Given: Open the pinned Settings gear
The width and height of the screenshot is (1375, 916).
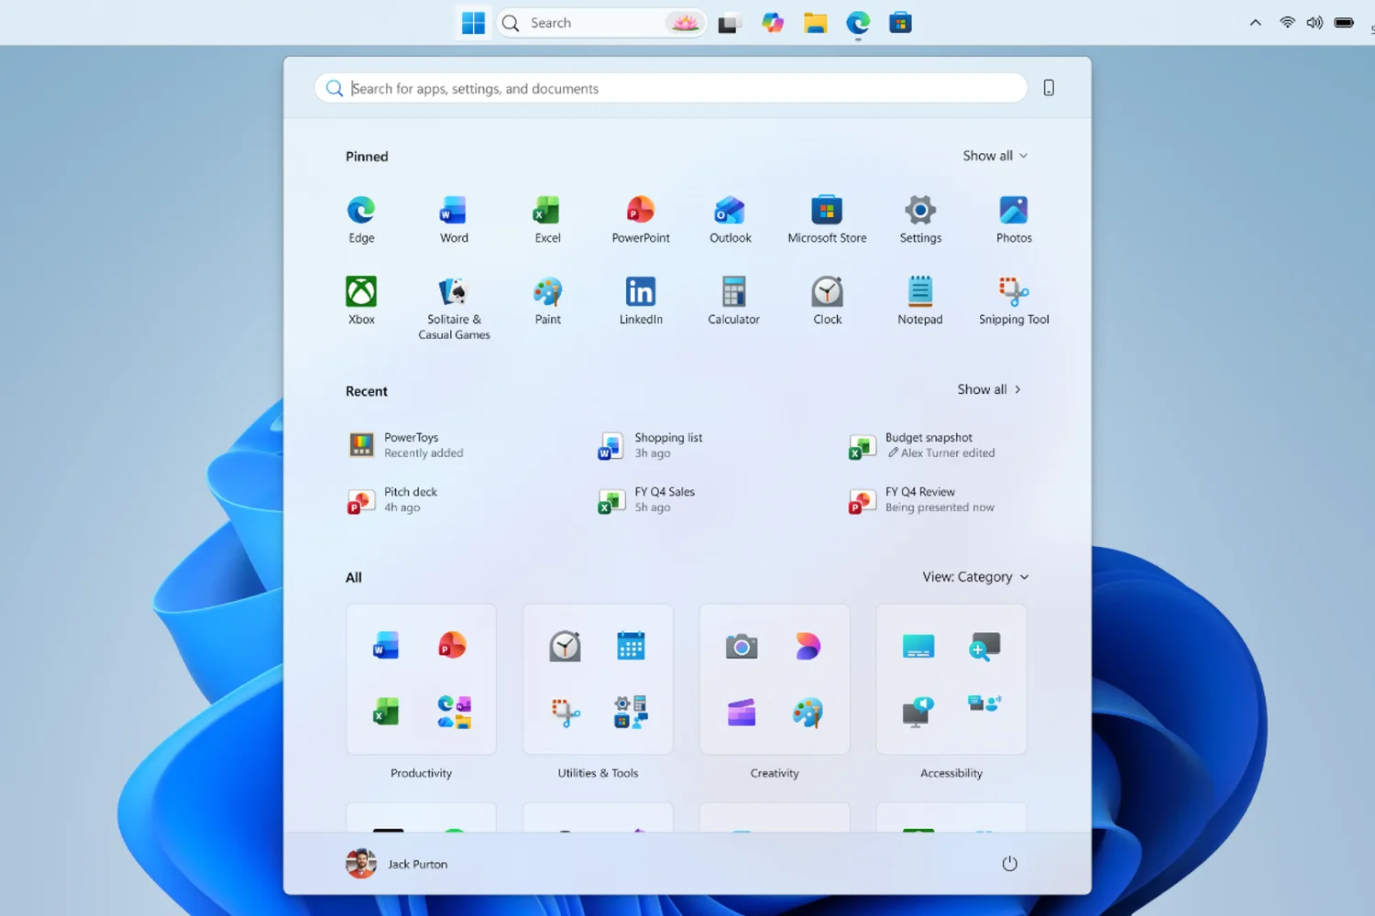Looking at the screenshot, I should point(920,219).
